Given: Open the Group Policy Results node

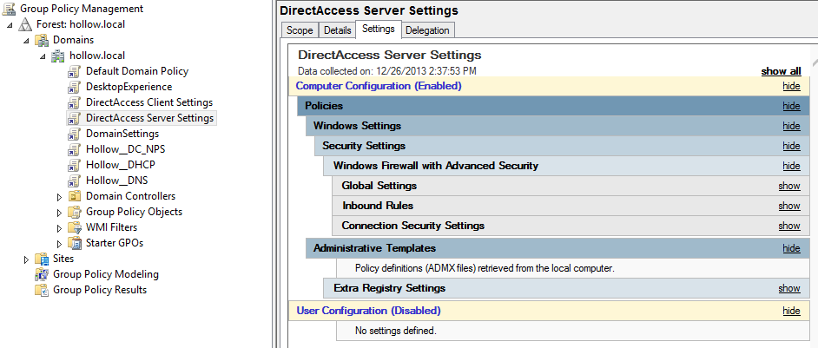Looking at the screenshot, I should 100,290.
